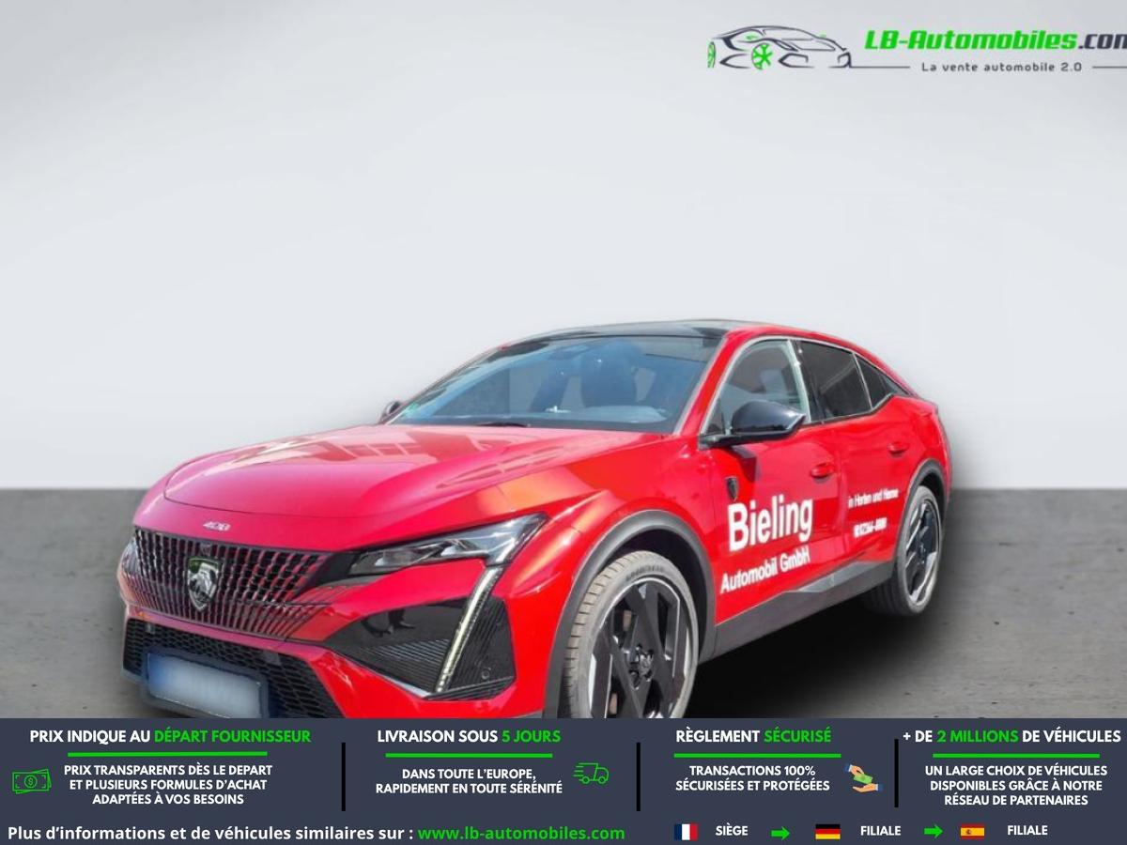
Task: Click '+ DE 2 MILLIONS DE VÉHICULES' heading
Action: click(x=1011, y=736)
